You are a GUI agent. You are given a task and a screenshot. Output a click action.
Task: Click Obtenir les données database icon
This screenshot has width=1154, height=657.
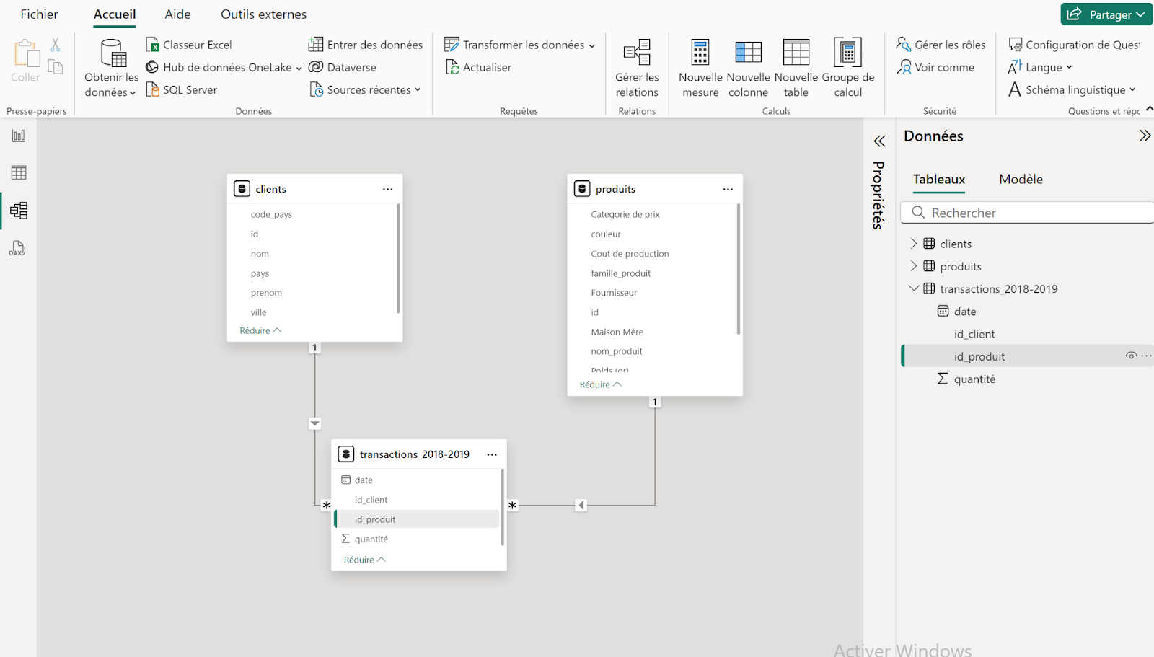pyautogui.click(x=113, y=53)
